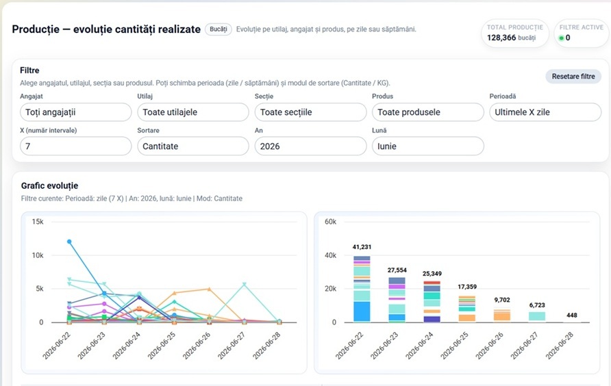Screen dimensions: 611x386
Task: Click the 6,723 teal bar for 2026-06-27
Action: coord(537,316)
